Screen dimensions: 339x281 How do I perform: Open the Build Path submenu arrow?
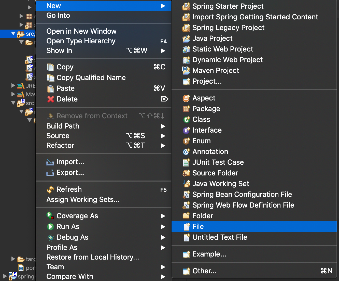tap(163, 126)
